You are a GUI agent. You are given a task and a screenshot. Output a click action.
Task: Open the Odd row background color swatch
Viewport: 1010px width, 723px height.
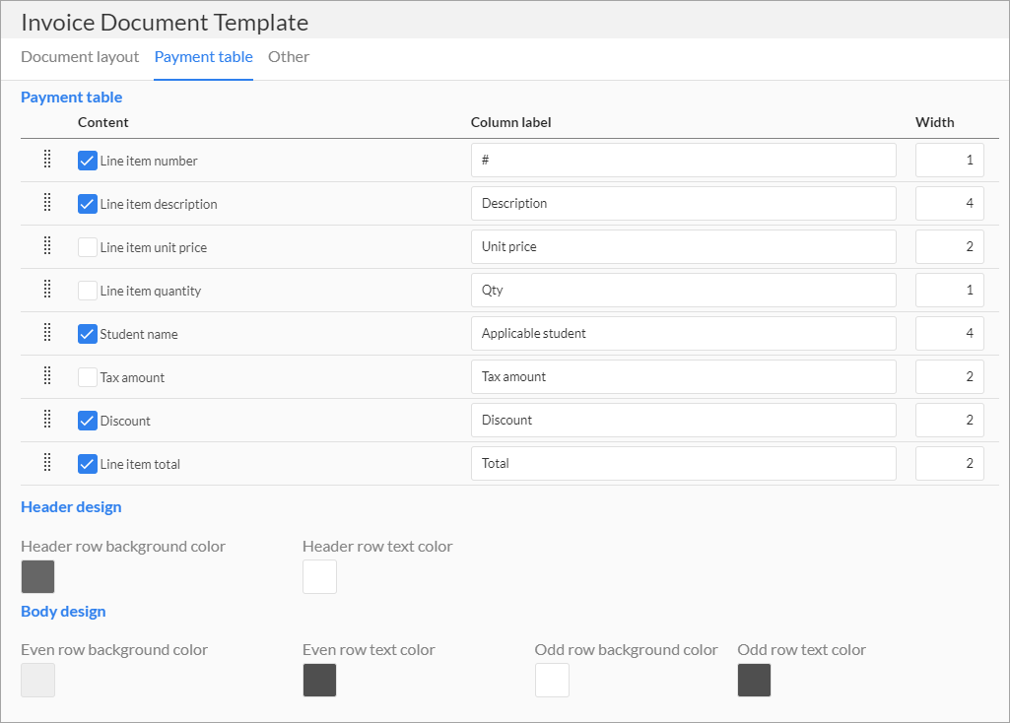pos(552,680)
